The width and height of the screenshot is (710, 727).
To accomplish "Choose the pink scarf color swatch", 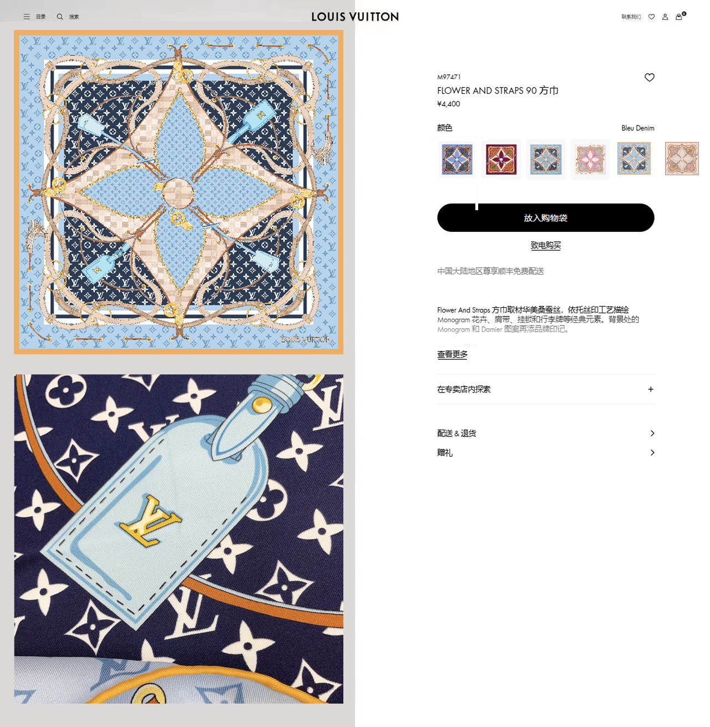I will 590,159.
